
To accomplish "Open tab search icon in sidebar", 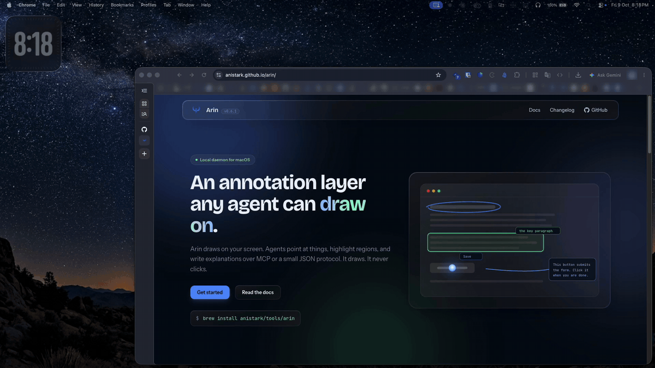I will (x=144, y=114).
